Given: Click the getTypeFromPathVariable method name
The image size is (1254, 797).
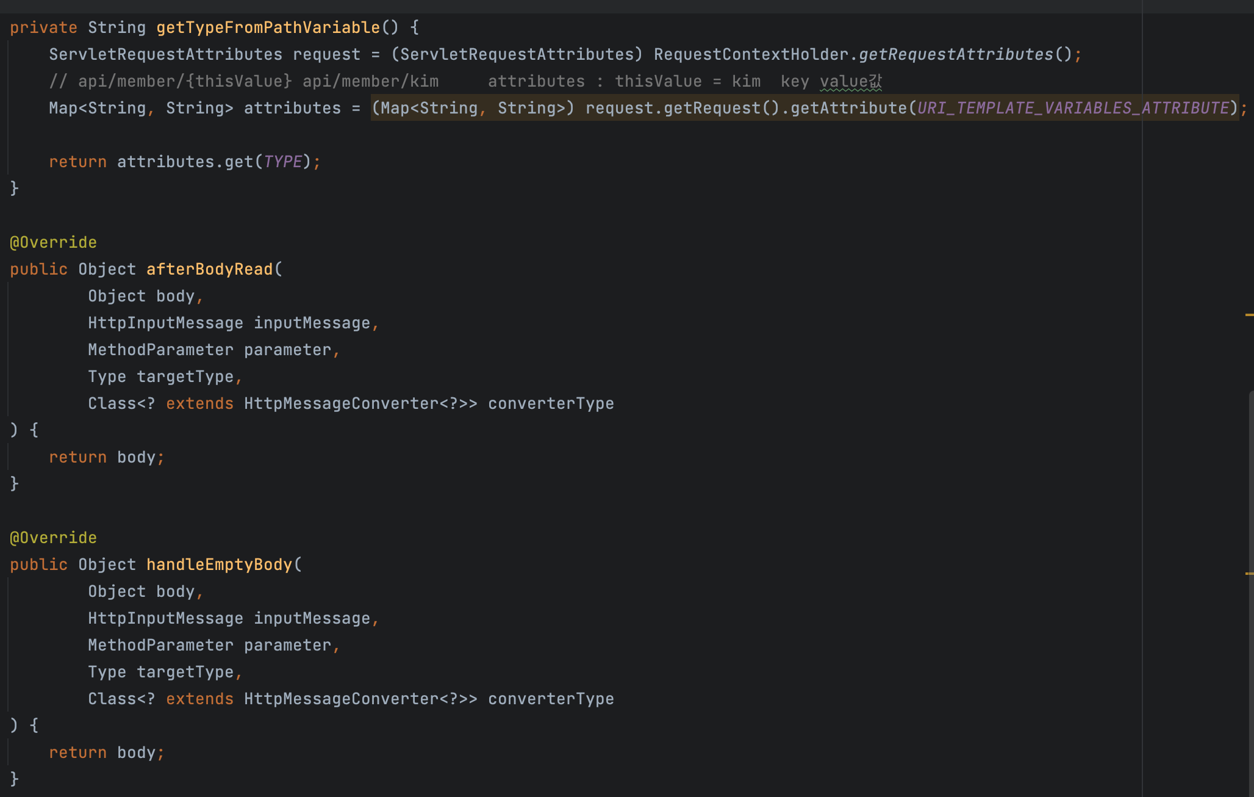Looking at the screenshot, I should tap(268, 27).
